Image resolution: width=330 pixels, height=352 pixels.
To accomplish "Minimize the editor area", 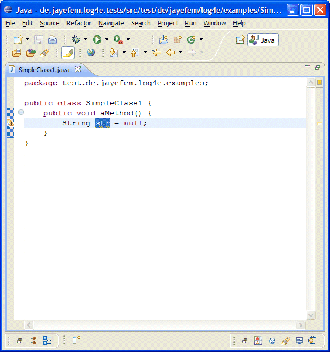I will tap(307, 66).
